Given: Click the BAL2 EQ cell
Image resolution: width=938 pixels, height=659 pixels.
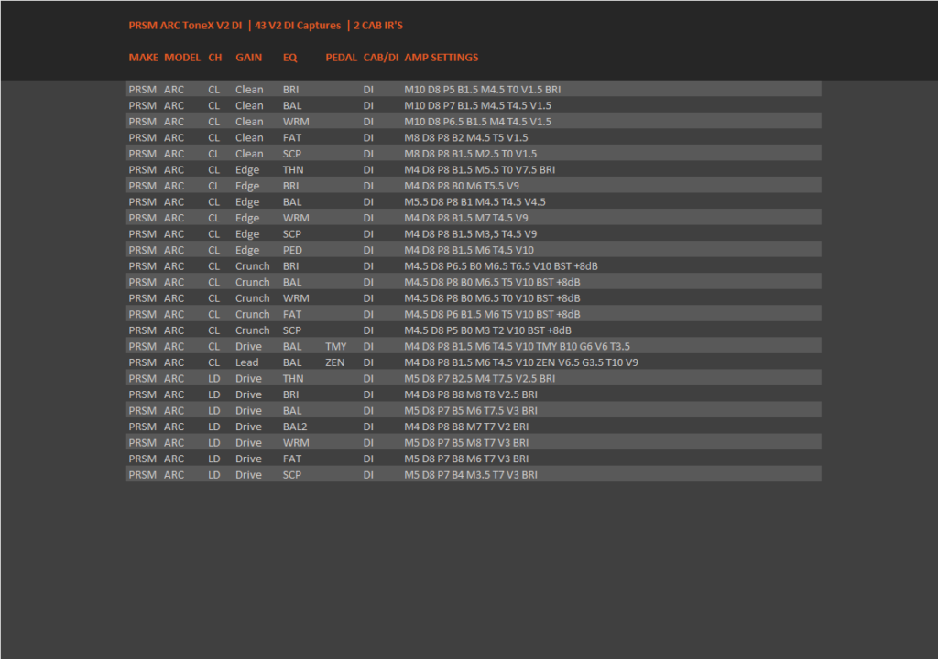Looking at the screenshot, I should coord(295,427).
